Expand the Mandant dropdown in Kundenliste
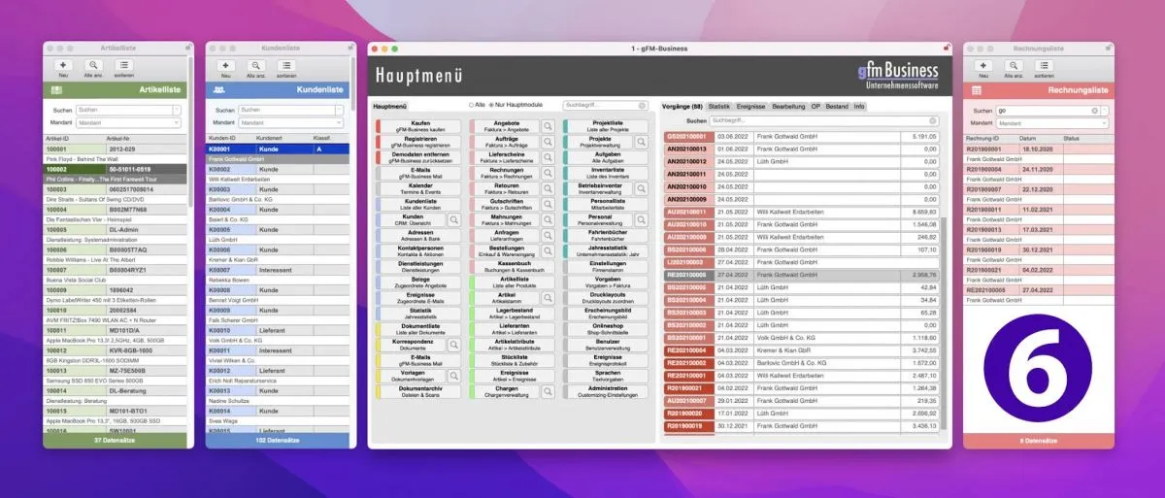 click(x=341, y=123)
